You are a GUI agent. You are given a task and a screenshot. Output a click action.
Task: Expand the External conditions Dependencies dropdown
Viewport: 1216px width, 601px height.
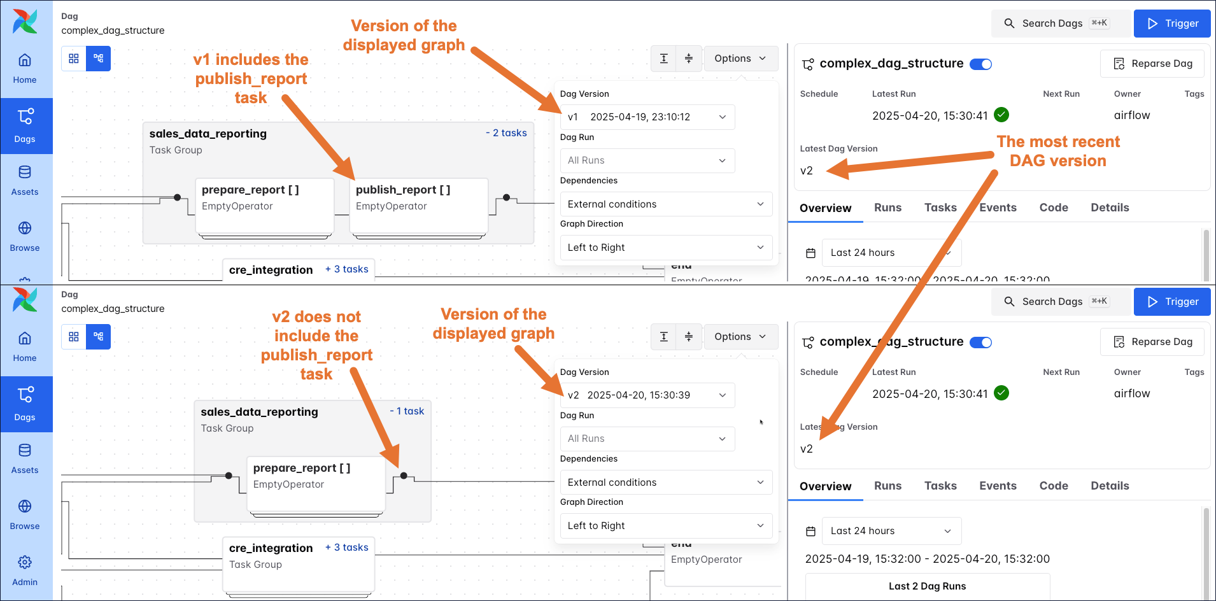665,204
